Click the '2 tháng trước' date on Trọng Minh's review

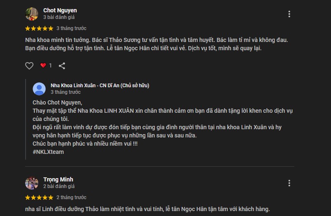(71, 197)
